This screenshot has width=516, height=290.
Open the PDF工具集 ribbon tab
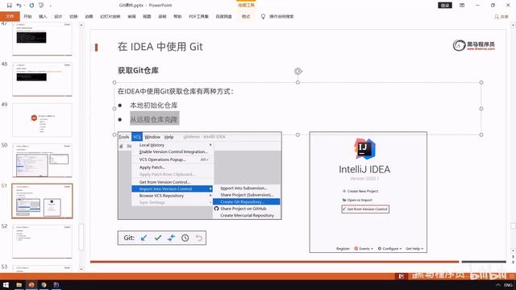pyautogui.click(x=198, y=16)
